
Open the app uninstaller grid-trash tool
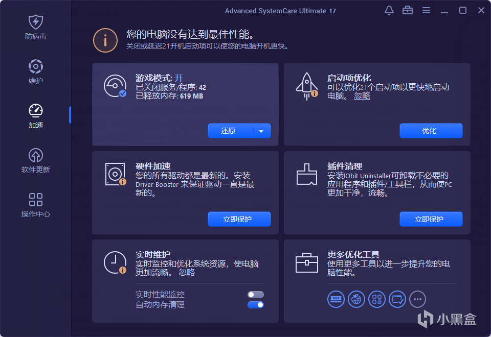[x=377, y=299]
